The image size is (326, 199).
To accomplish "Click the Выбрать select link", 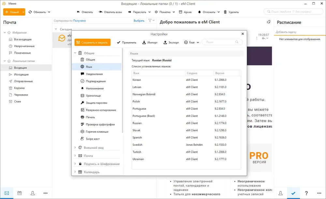I will coord(139,21).
